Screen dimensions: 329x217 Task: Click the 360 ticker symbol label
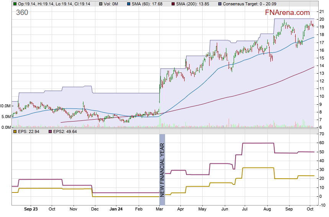click(x=22, y=12)
